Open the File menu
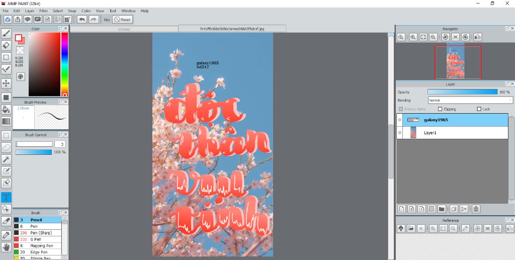Image resolution: width=515 pixels, height=260 pixels. coord(5,11)
